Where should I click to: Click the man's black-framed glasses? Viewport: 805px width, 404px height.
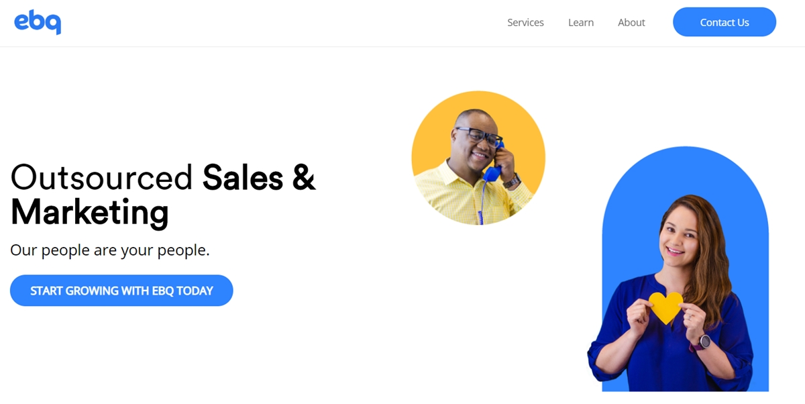(x=479, y=136)
